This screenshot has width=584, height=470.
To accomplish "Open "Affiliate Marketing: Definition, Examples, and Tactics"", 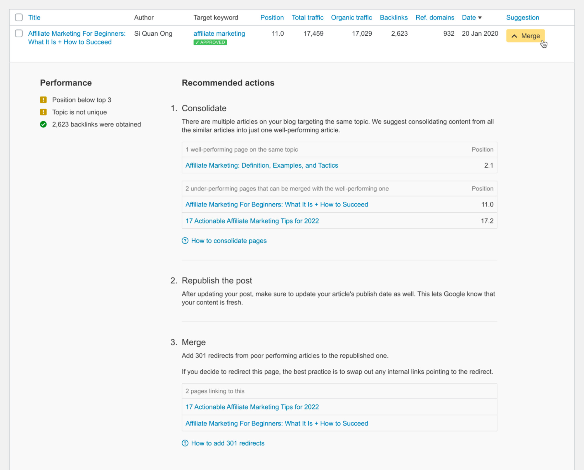I will [x=261, y=165].
